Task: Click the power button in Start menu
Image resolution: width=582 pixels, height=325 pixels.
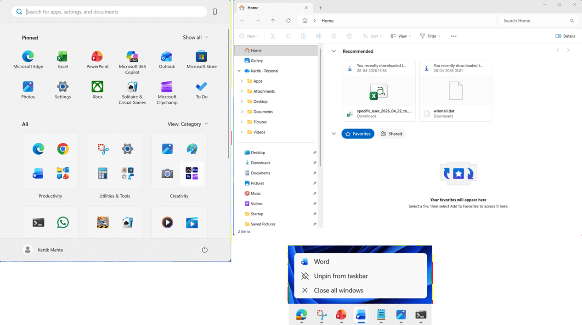Action: click(x=205, y=250)
